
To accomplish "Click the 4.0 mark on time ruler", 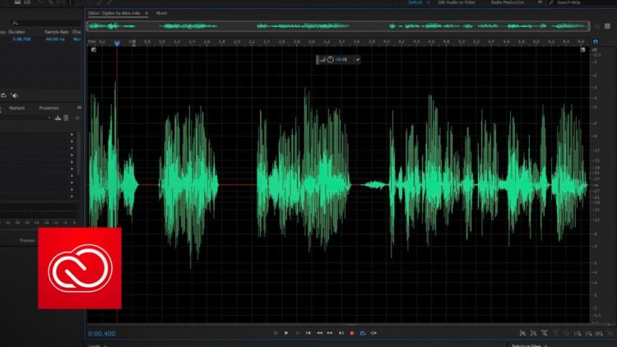I will coord(387,41).
